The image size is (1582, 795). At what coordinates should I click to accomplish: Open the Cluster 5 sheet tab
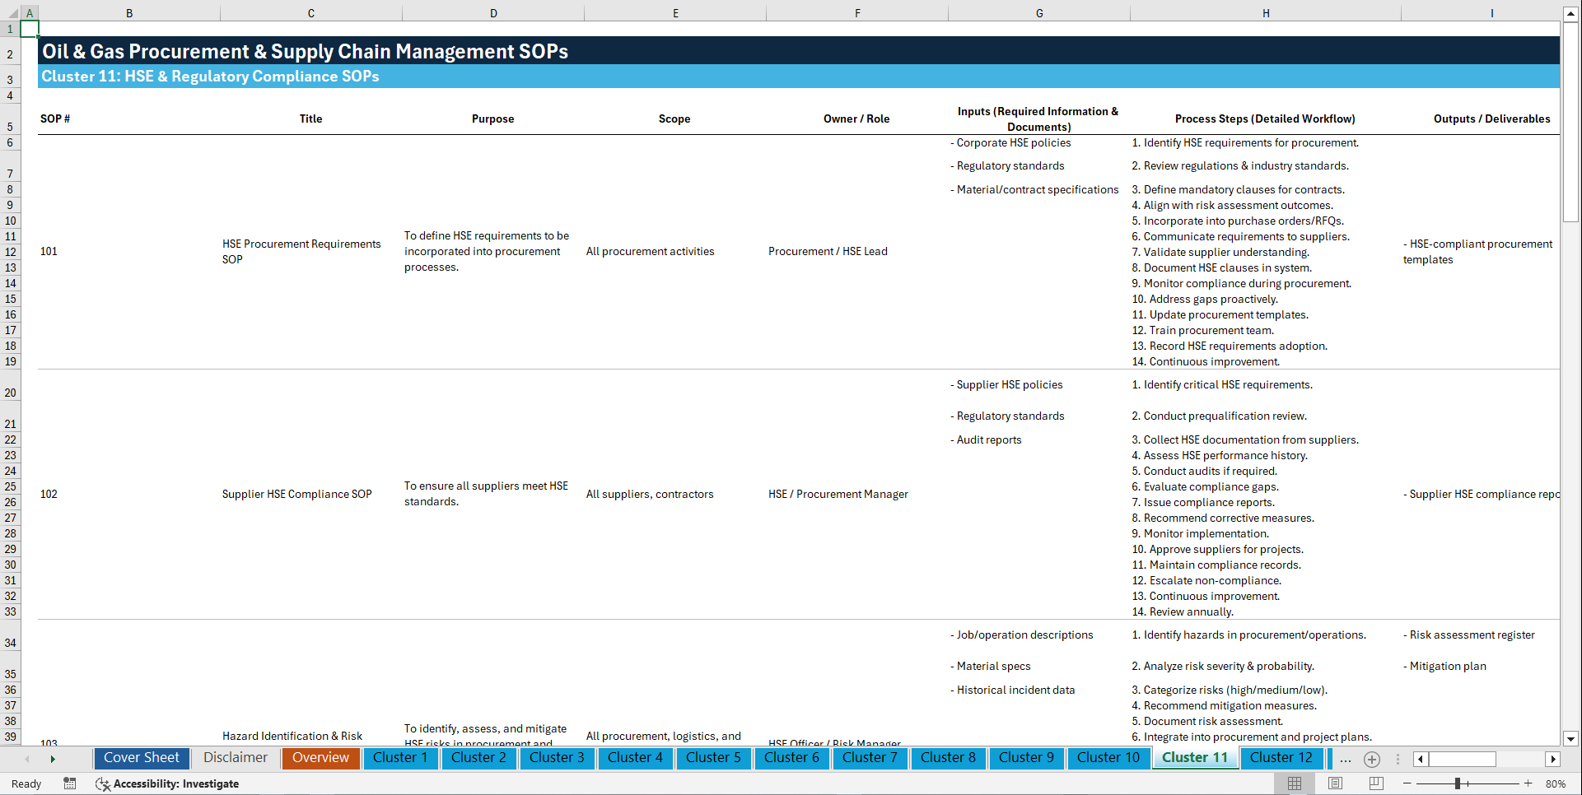(713, 758)
